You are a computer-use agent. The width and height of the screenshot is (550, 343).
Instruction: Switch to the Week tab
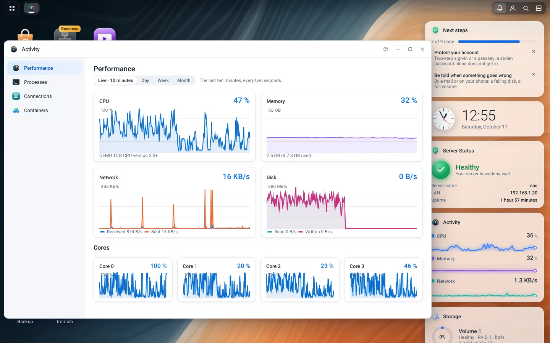tap(163, 80)
